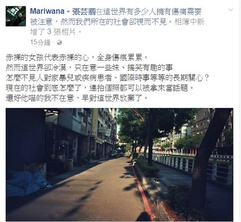Click the post line 怎麼不見人對家暴兒
The image size is (241, 222).
pyautogui.click(x=107, y=78)
